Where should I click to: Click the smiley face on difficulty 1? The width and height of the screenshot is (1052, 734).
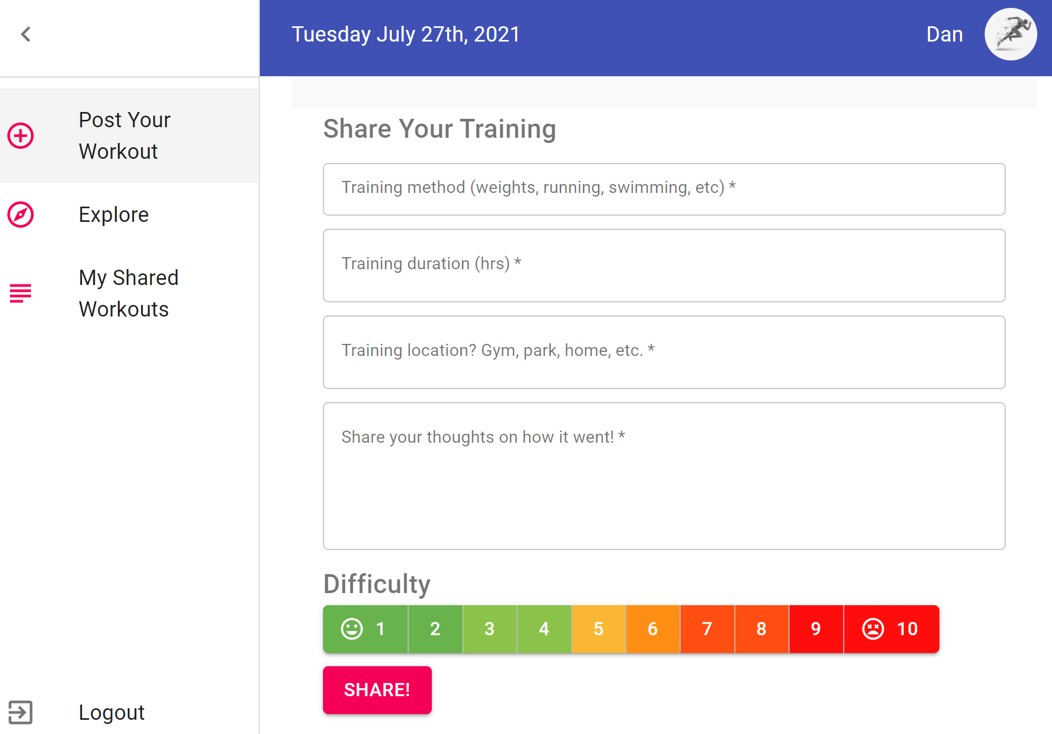click(x=352, y=629)
